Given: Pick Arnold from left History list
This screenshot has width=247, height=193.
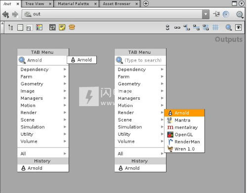Looking at the screenshot, I should pos(43,168).
